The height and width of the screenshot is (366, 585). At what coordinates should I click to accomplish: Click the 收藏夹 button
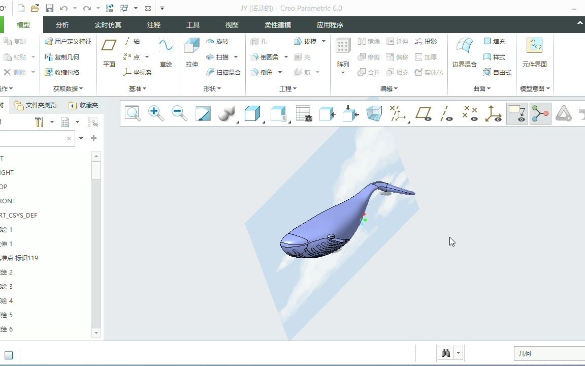click(84, 105)
